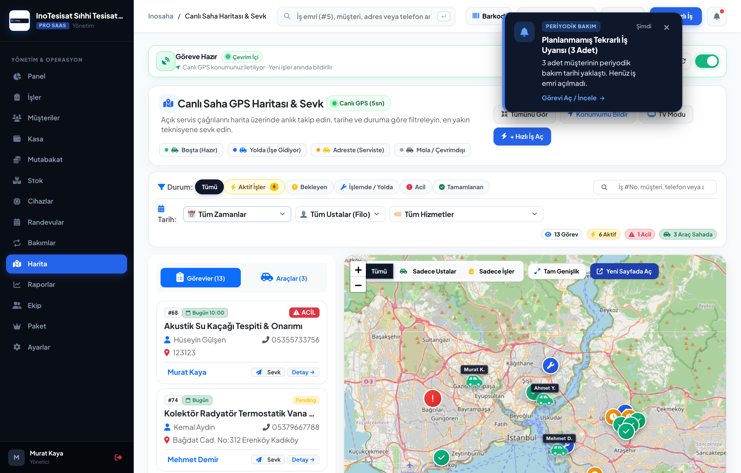The height and width of the screenshot is (473, 741).
Task: Filter status by İşlemde / Yolda
Action: 366,187
